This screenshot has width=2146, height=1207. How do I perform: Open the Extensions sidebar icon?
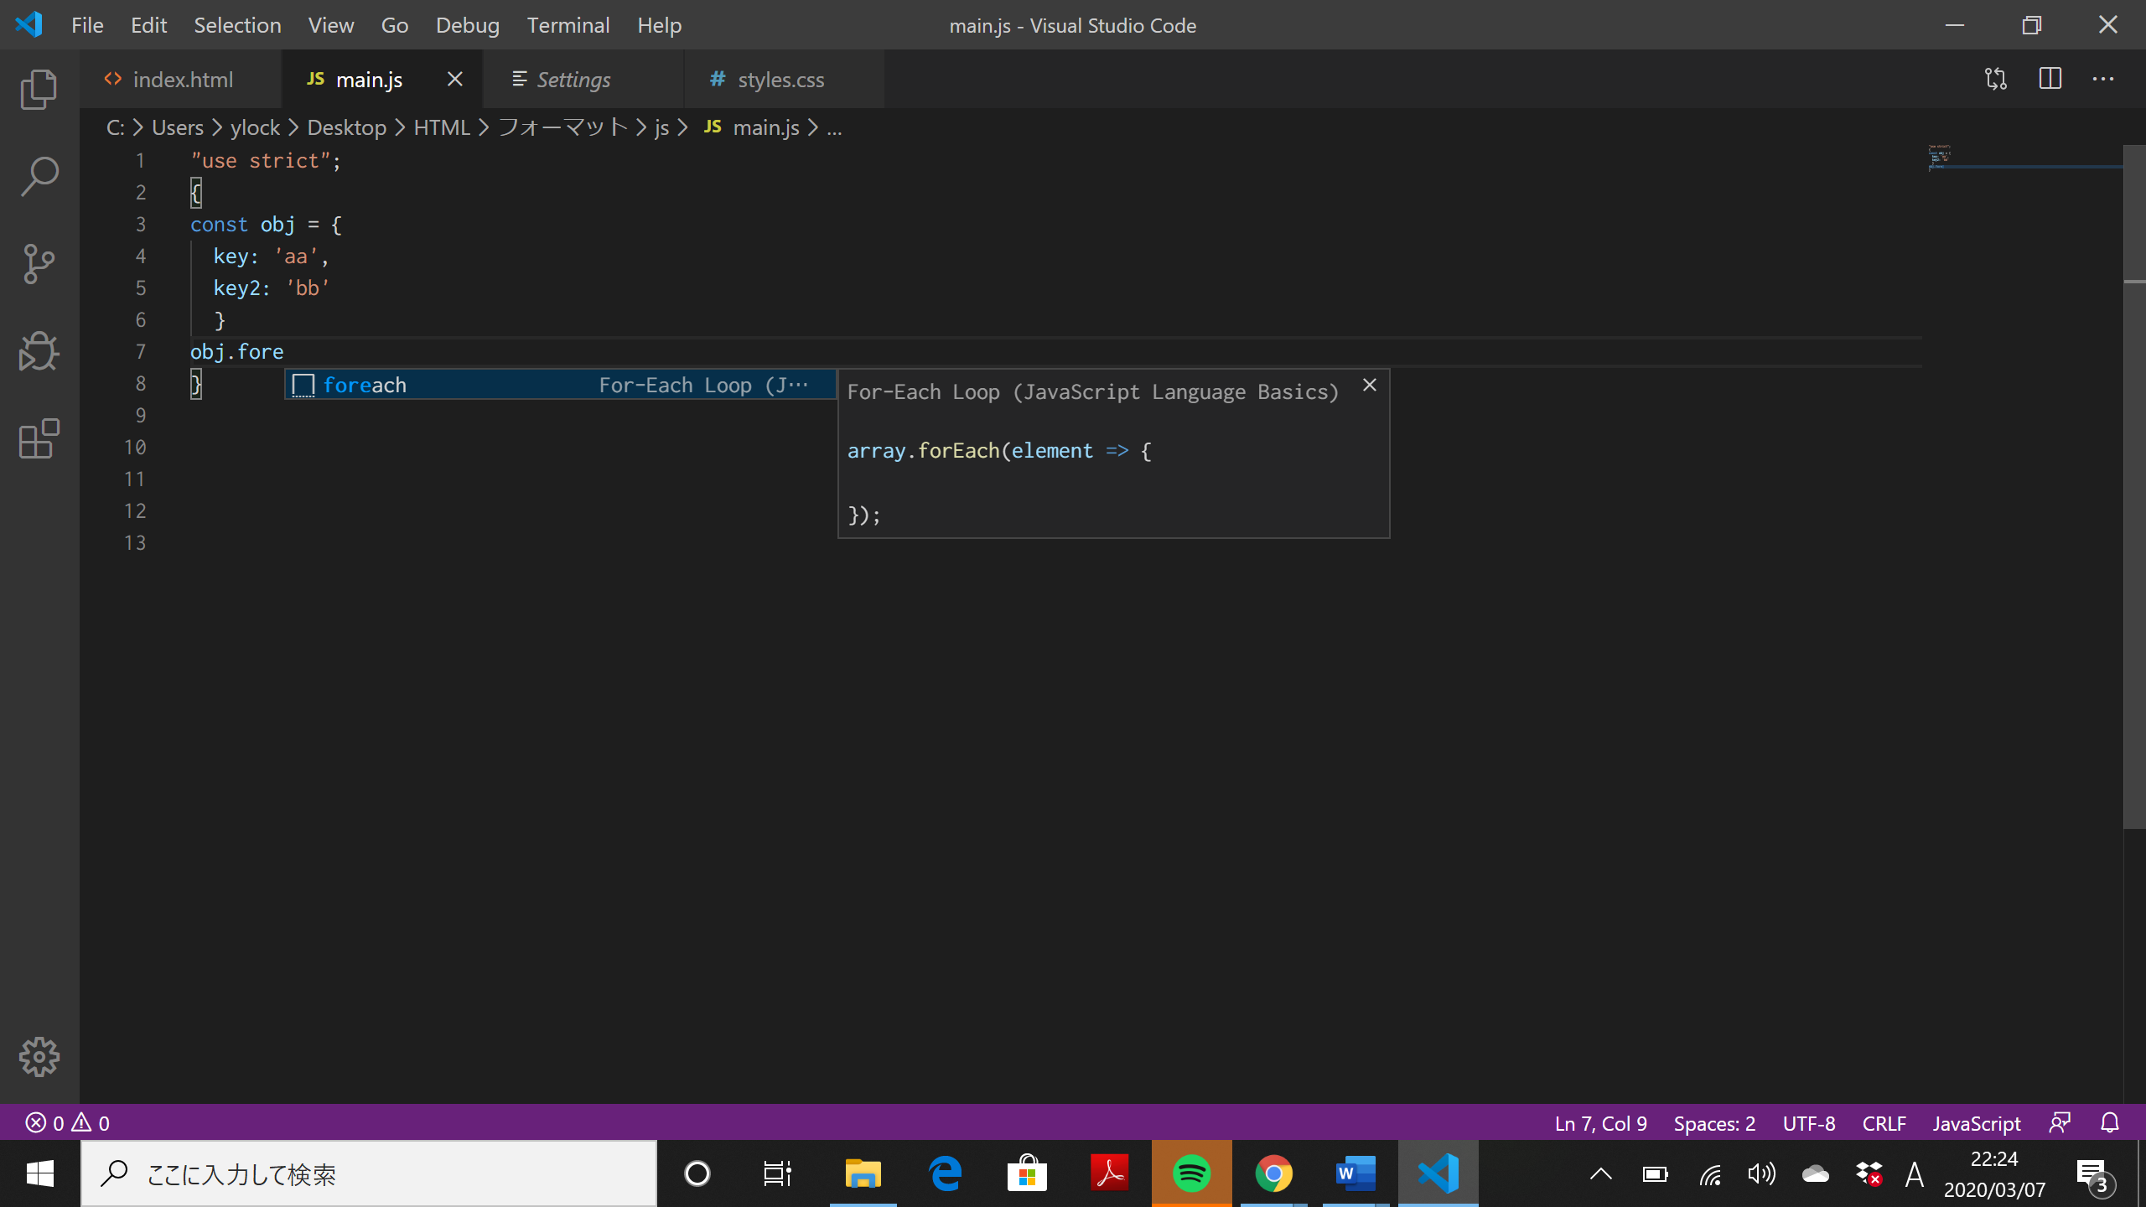(38, 439)
